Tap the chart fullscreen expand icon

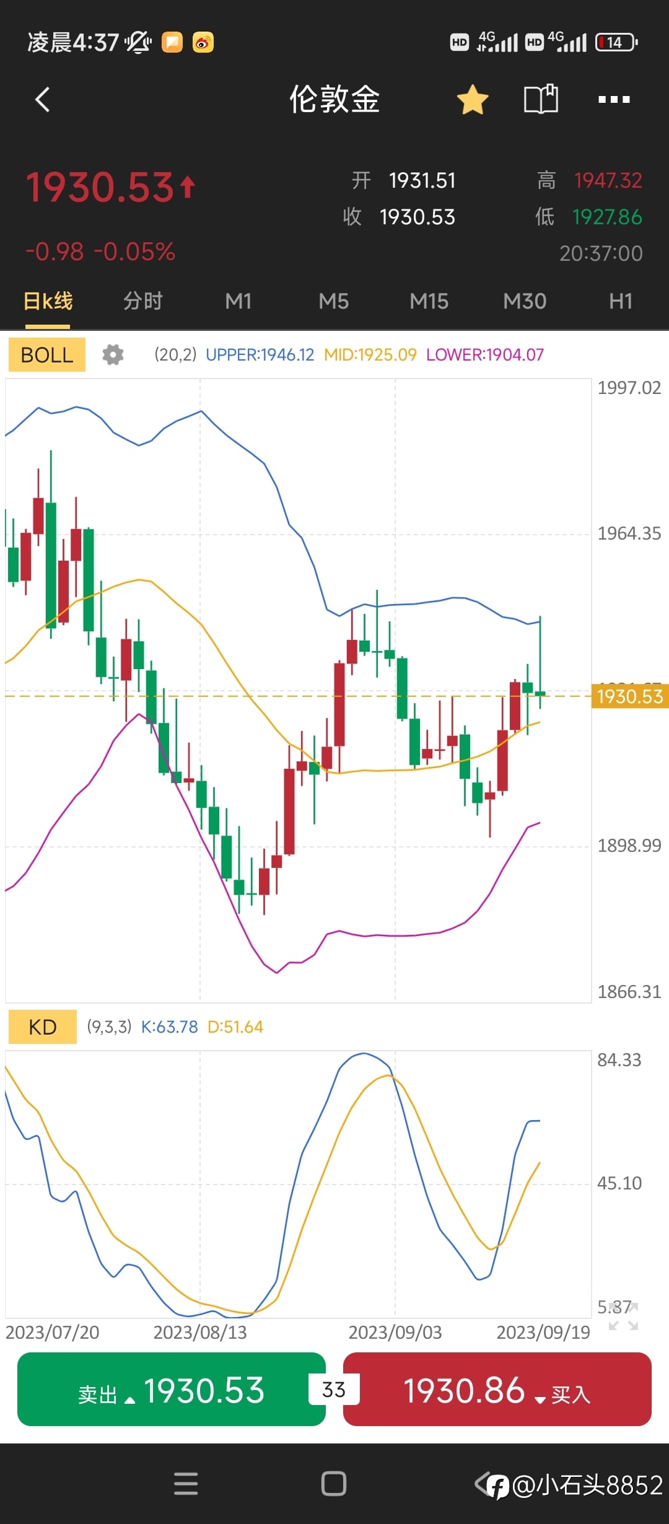623,1316
